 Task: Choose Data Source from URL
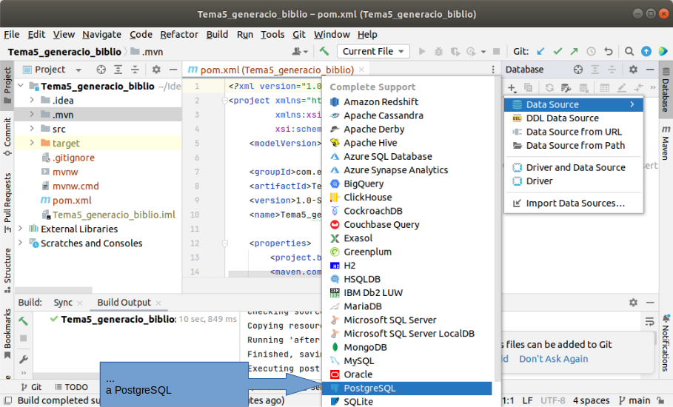click(574, 132)
